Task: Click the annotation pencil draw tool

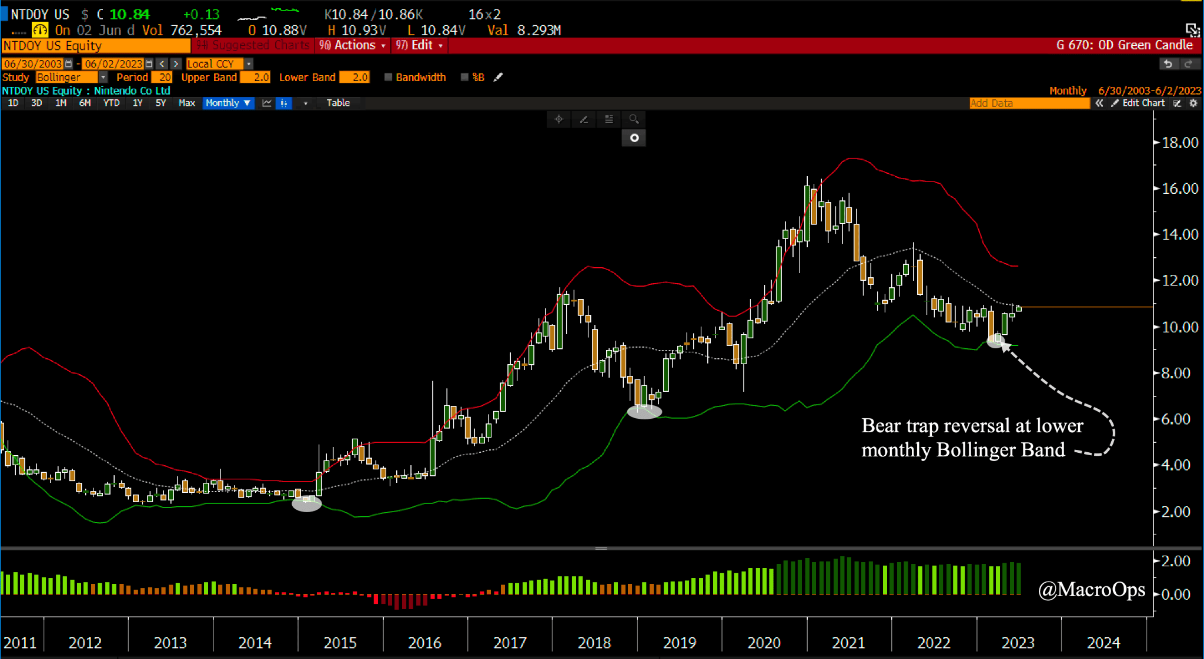Action: coord(584,119)
